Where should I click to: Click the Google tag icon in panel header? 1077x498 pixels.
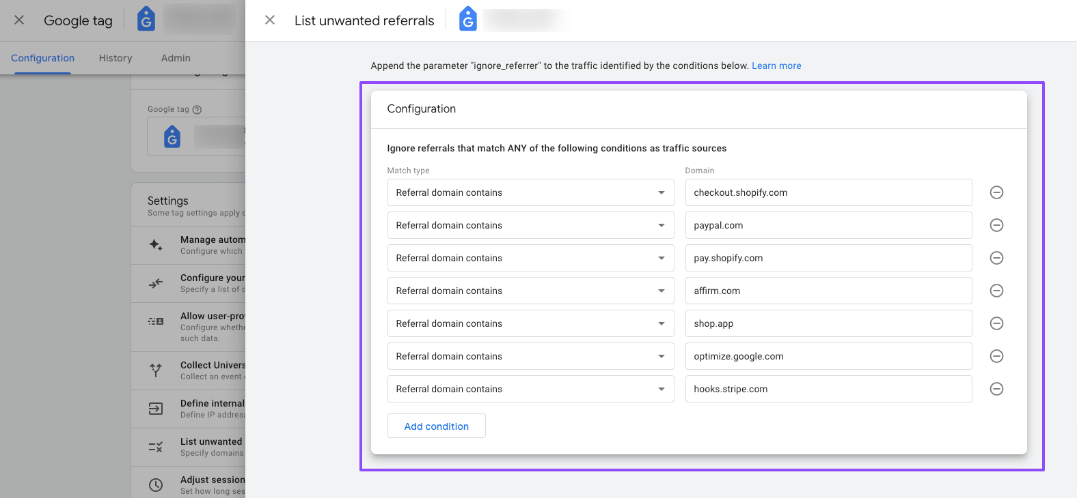[x=468, y=19]
